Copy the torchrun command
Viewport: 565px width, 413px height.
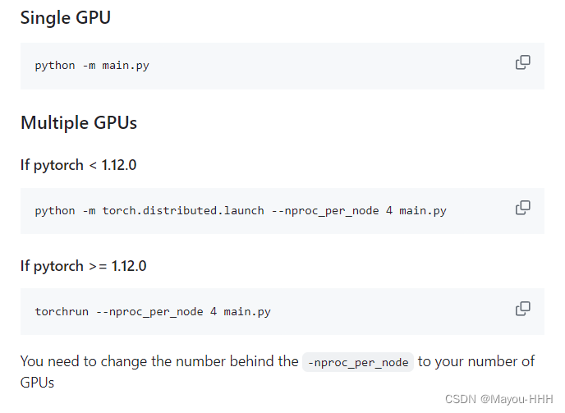point(522,309)
